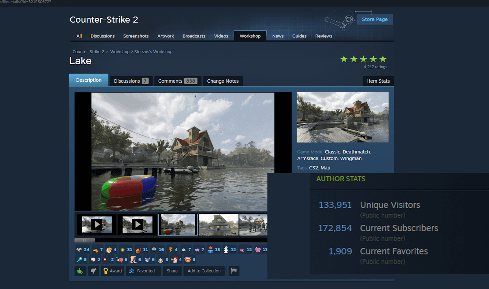The height and width of the screenshot is (289, 489).
Task: Play the second video thumbnail
Action: pos(137,225)
